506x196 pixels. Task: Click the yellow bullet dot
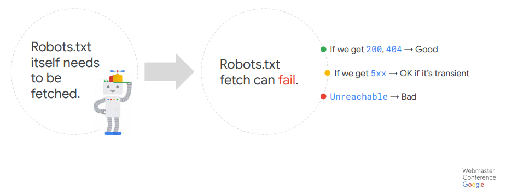pyautogui.click(x=328, y=73)
